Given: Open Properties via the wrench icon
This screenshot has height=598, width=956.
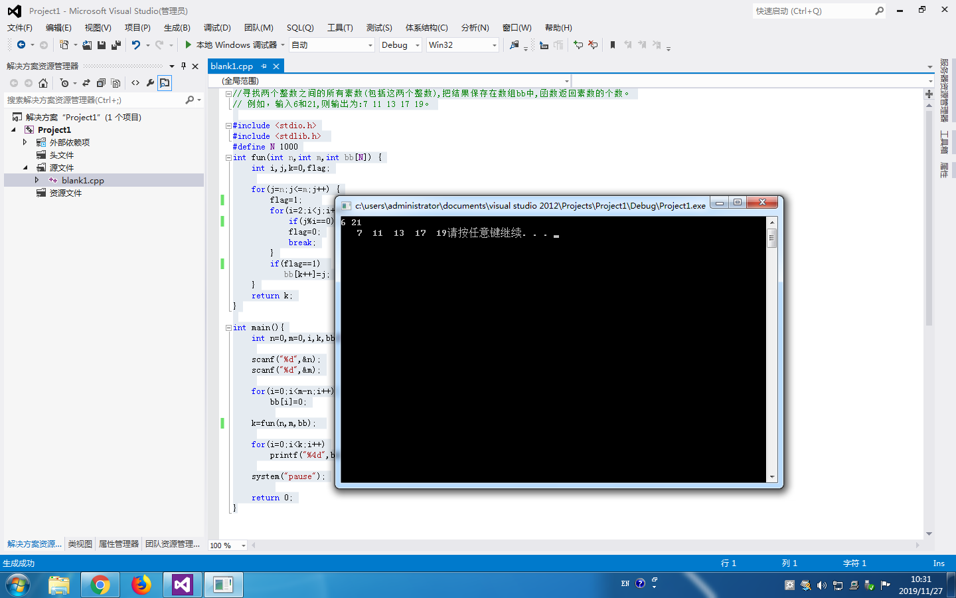Looking at the screenshot, I should (150, 83).
